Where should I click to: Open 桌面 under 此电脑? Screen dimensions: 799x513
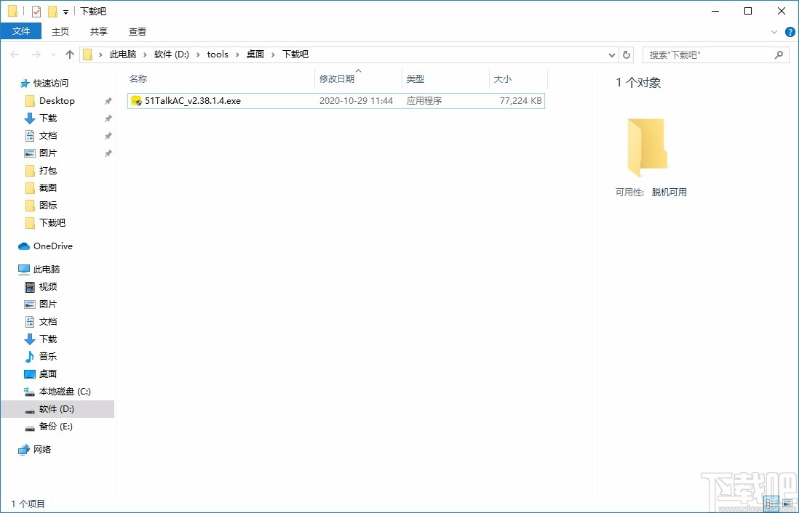coord(48,373)
